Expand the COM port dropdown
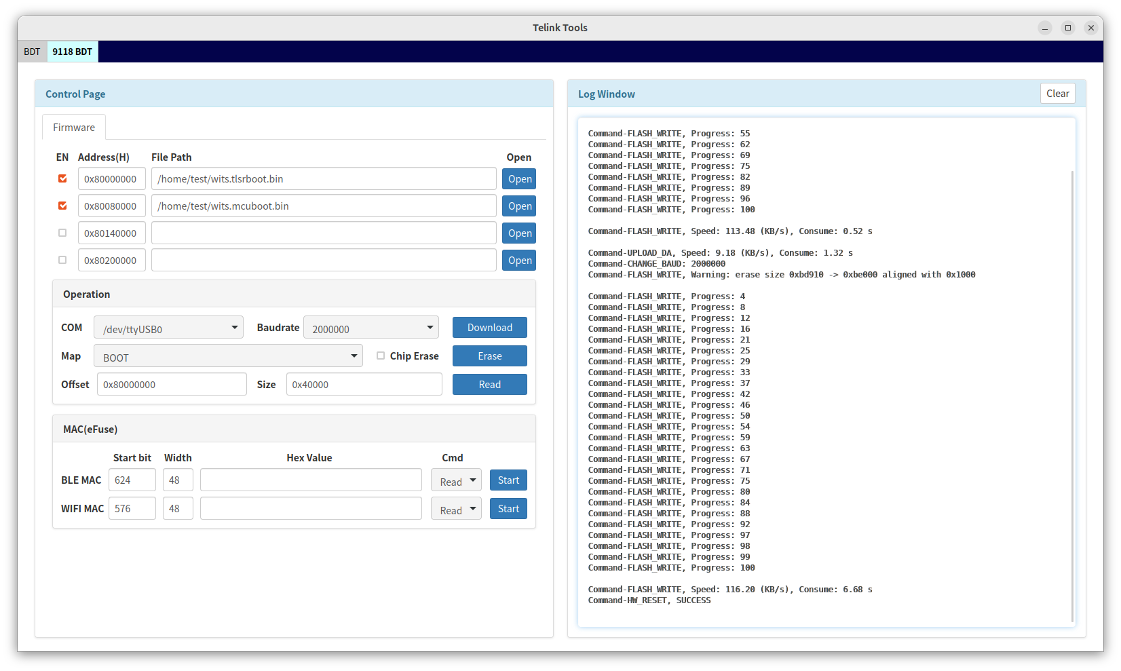 click(168, 328)
